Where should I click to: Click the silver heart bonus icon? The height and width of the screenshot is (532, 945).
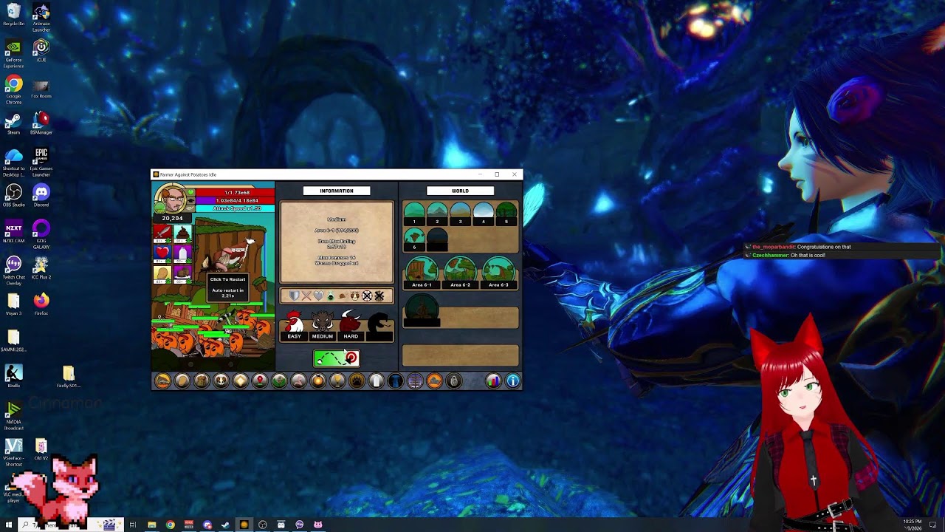[318, 296]
